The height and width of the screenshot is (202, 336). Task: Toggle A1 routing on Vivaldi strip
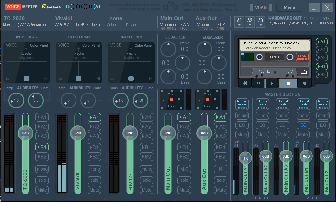pos(94,117)
